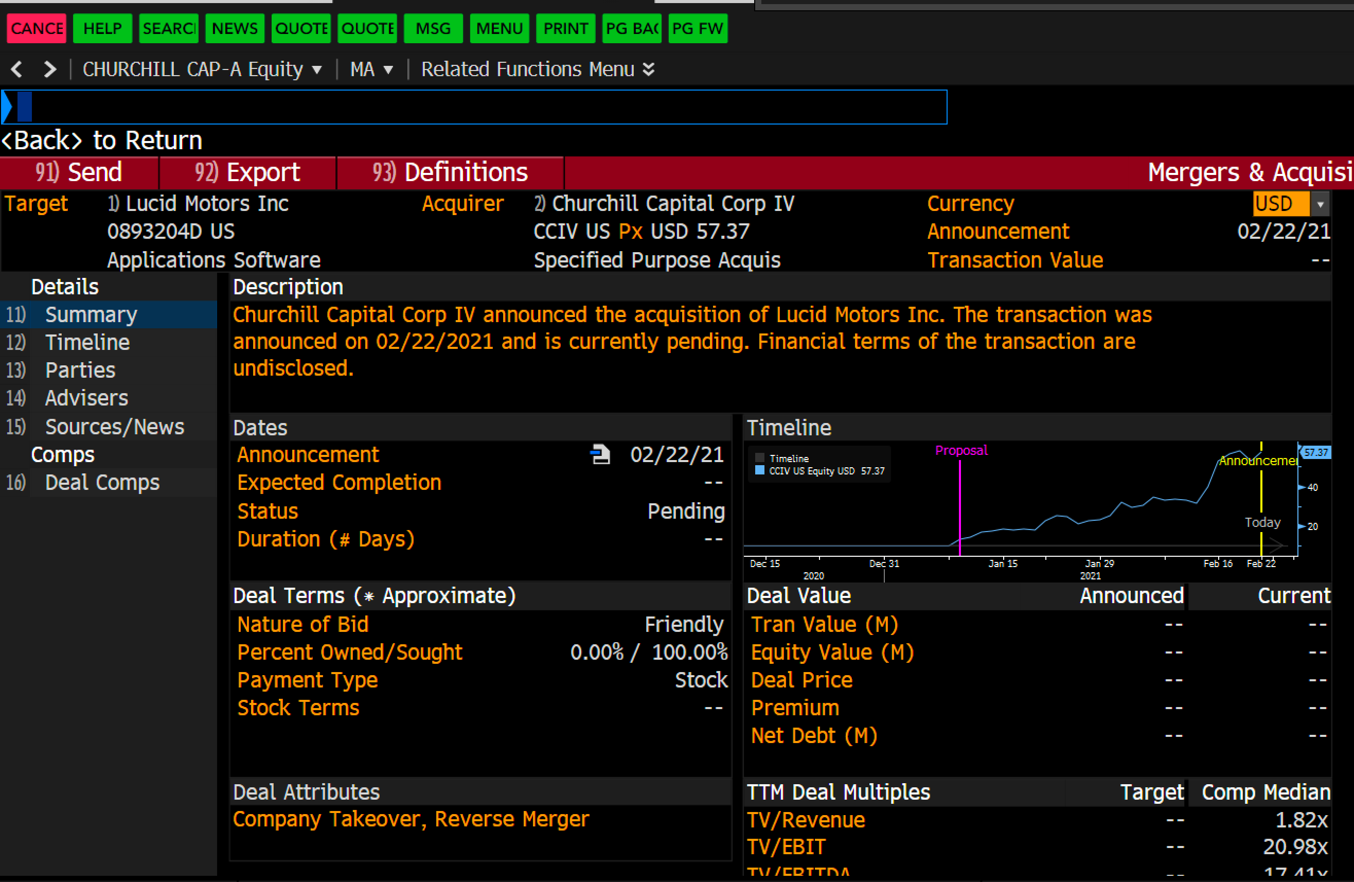Open Deal Comps under Comps
This screenshot has height=882, width=1354.
click(102, 483)
